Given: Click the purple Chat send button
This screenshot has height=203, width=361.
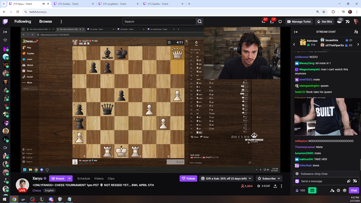Looking at the screenshot, I should [354, 191].
